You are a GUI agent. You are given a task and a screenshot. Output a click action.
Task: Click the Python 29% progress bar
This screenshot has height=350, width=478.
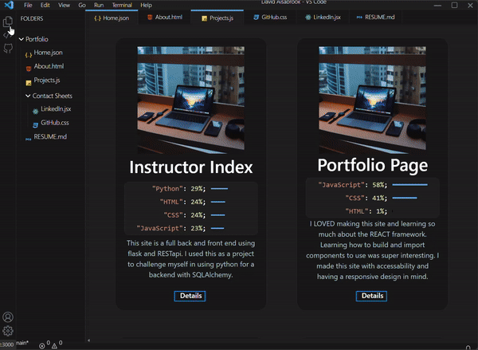[220, 189]
